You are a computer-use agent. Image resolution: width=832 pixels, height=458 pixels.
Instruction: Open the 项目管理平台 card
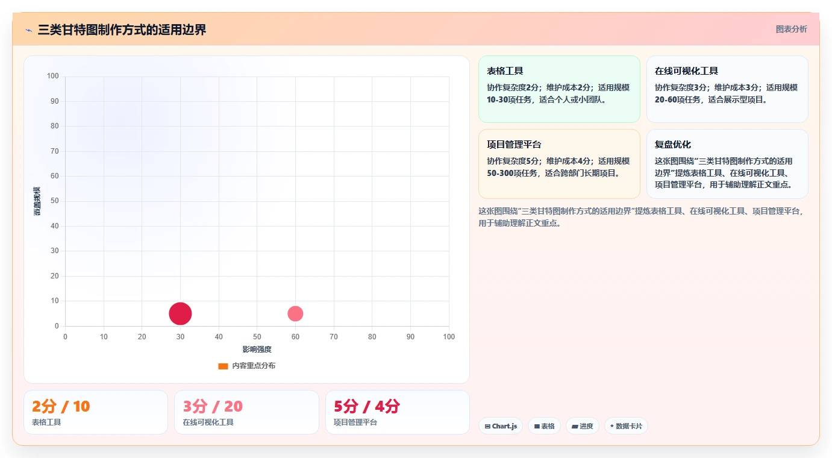pyautogui.click(x=559, y=164)
